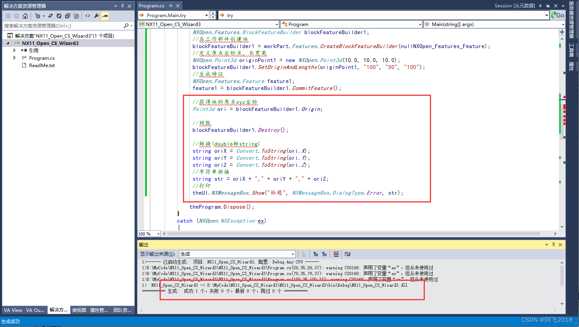The image size is (579, 327).
Task: Open the 属性 side tab
Action: (x=571, y=66)
